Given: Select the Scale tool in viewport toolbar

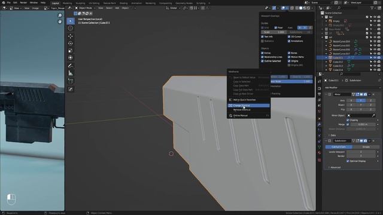Looking at the screenshot, I should click(71, 51).
